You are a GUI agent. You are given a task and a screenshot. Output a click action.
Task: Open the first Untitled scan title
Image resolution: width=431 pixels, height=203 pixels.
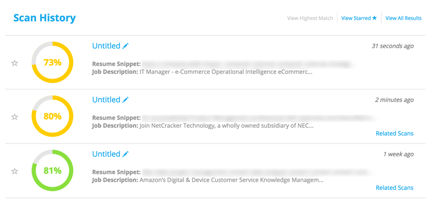pyautogui.click(x=106, y=46)
